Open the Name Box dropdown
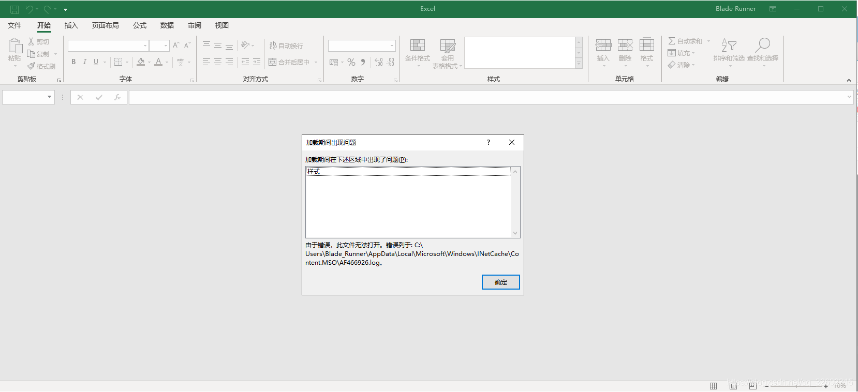Image resolution: width=858 pixels, height=392 pixels. 50,97
